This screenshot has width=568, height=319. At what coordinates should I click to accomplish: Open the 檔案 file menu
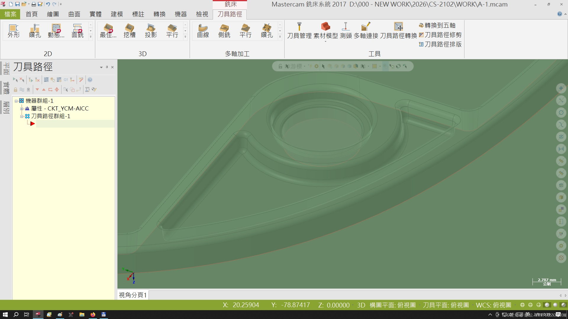point(10,14)
